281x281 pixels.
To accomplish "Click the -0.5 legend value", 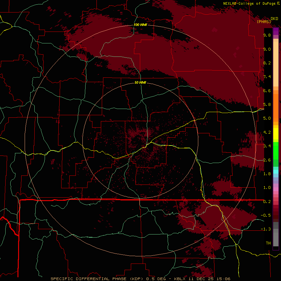I will tap(266, 215).
